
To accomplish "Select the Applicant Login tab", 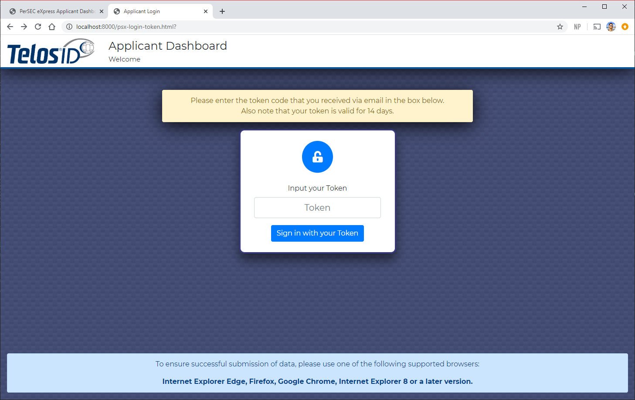I will [157, 11].
